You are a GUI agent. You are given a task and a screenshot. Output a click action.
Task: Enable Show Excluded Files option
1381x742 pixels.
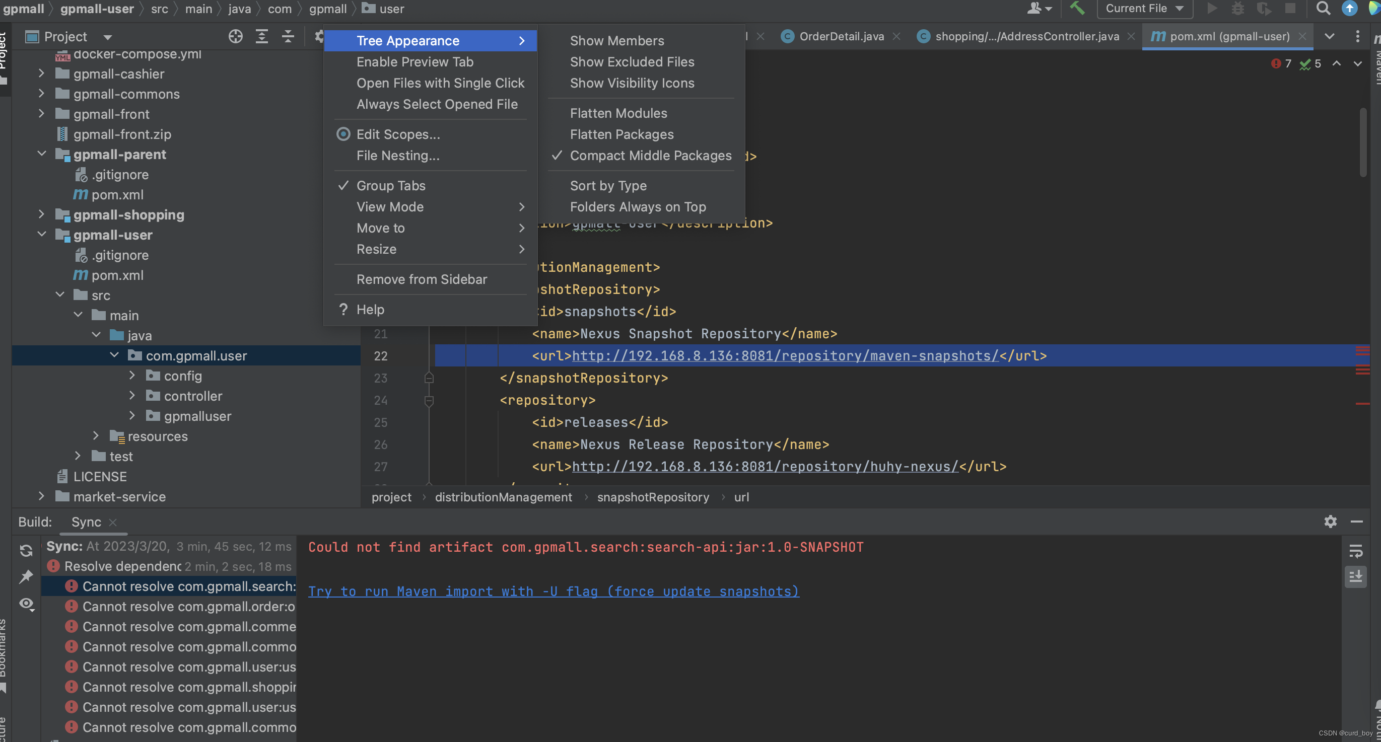pyautogui.click(x=641, y=61)
